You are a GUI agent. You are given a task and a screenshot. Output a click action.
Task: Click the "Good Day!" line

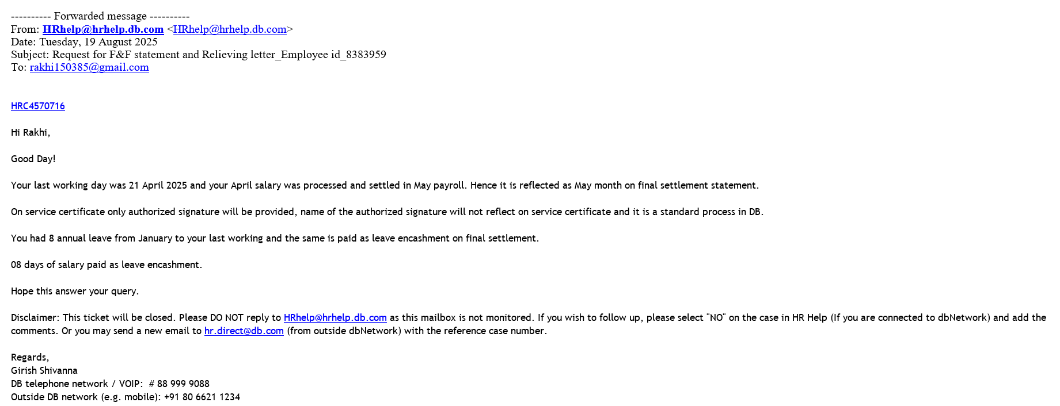(x=33, y=159)
